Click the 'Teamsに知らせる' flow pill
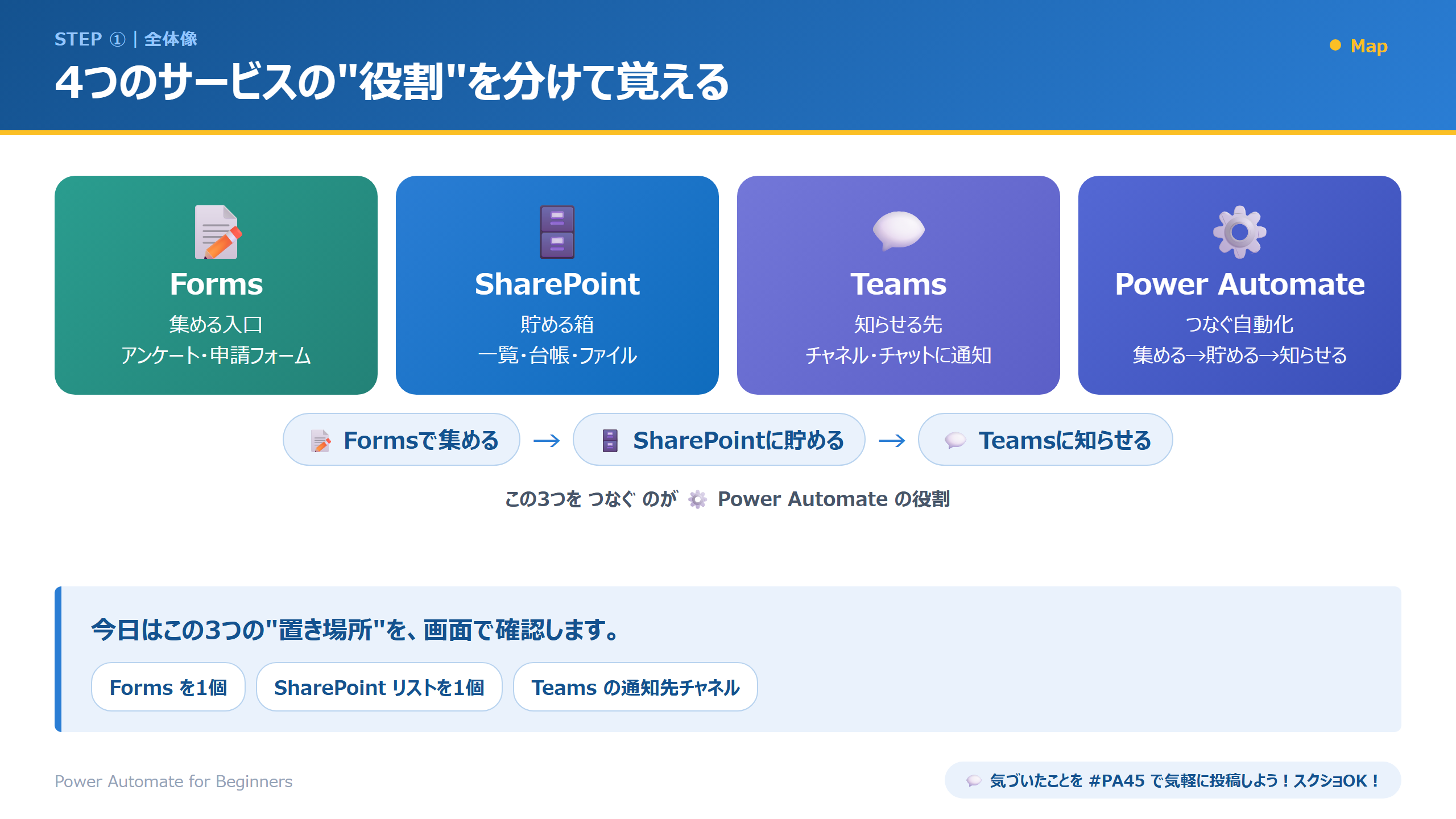1456x819 pixels. point(1045,440)
